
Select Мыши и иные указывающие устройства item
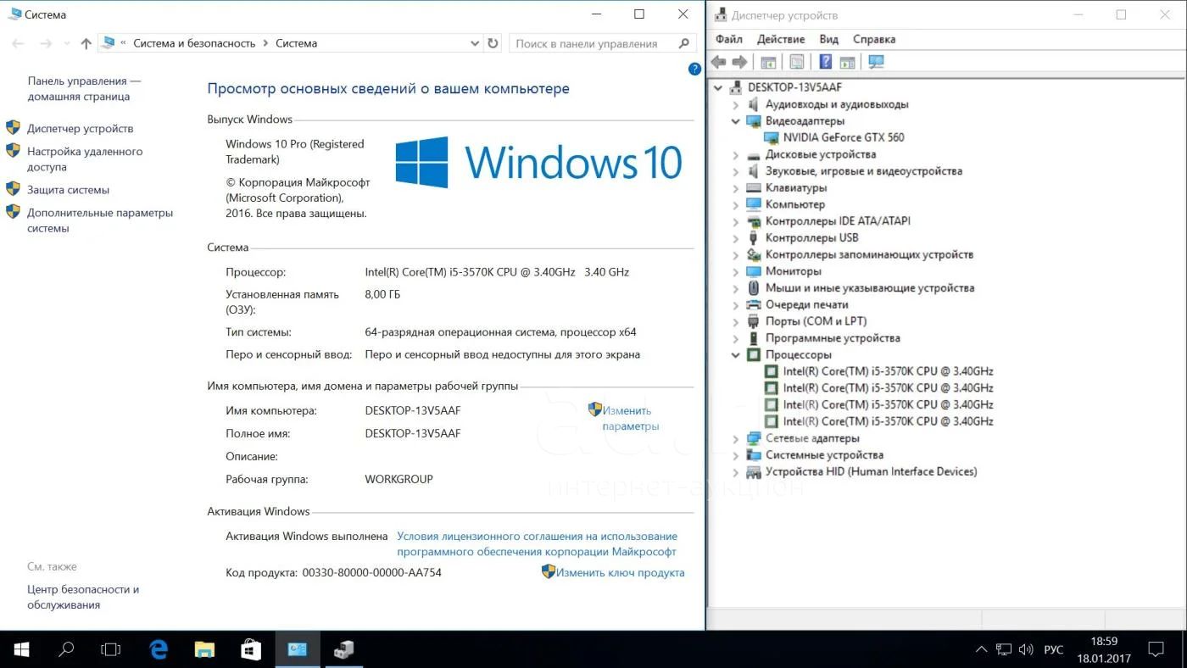(x=870, y=288)
